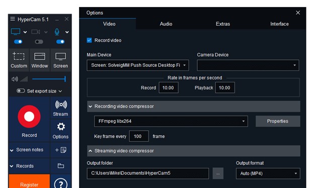Add a new screen note icon
Viewport: 314px width, 188px height.
point(61,150)
